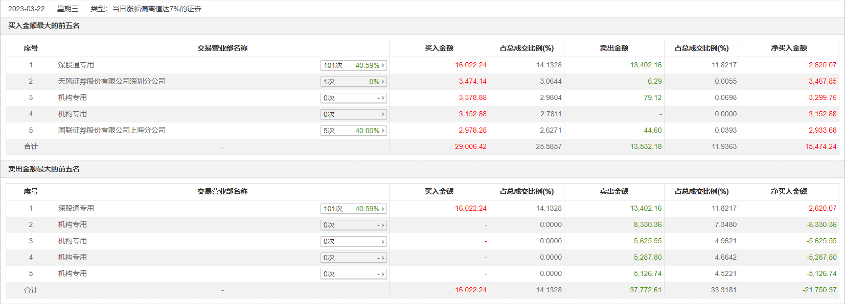Open the 0次 dropdown in sell-table row 3
This screenshot has height=304, width=845.
click(353, 241)
